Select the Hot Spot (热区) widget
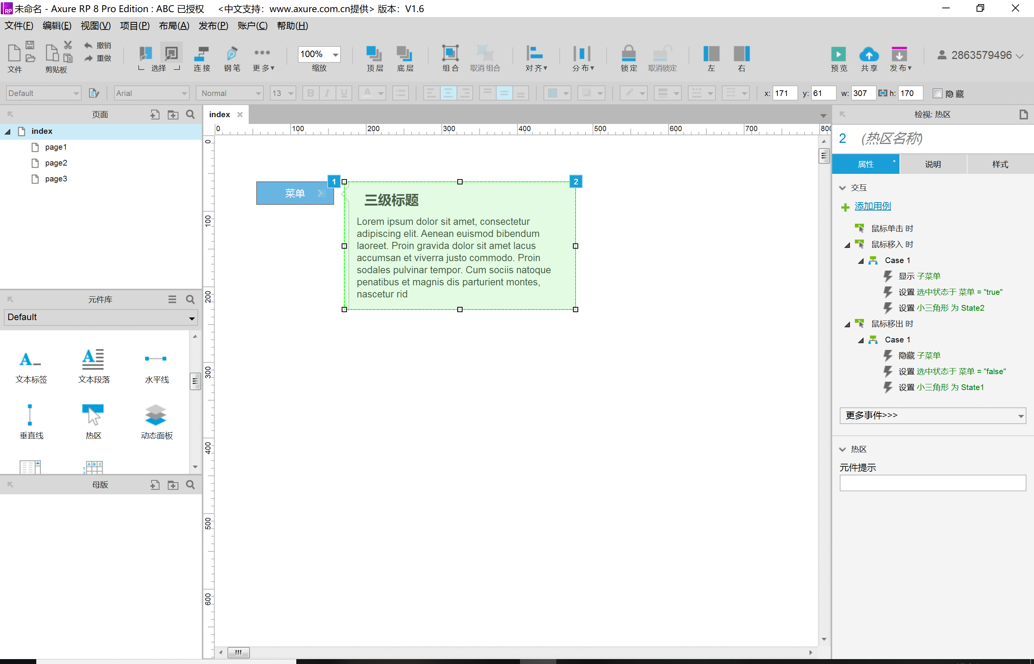The width and height of the screenshot is (1034, 664). (93, 421)
